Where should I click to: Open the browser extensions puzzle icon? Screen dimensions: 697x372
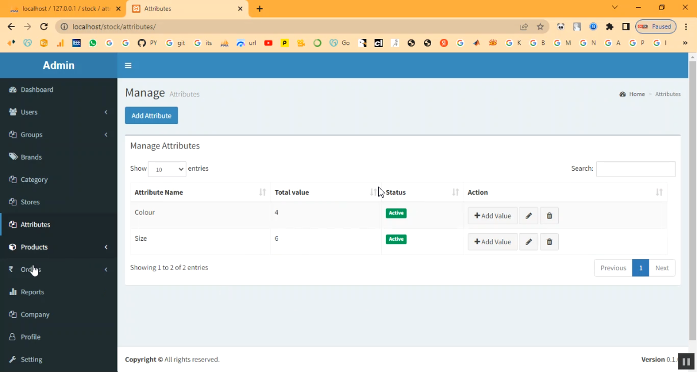[x=609, y=26]
